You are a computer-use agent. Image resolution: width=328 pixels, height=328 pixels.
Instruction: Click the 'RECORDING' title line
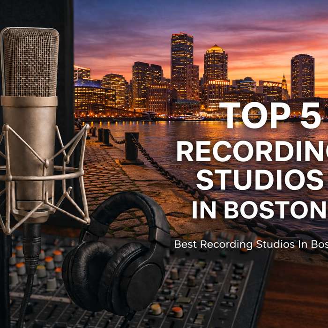tap(252, 151)
